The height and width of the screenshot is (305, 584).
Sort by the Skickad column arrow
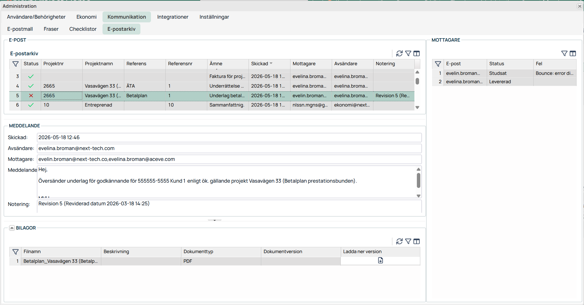[x=271, y=63]
